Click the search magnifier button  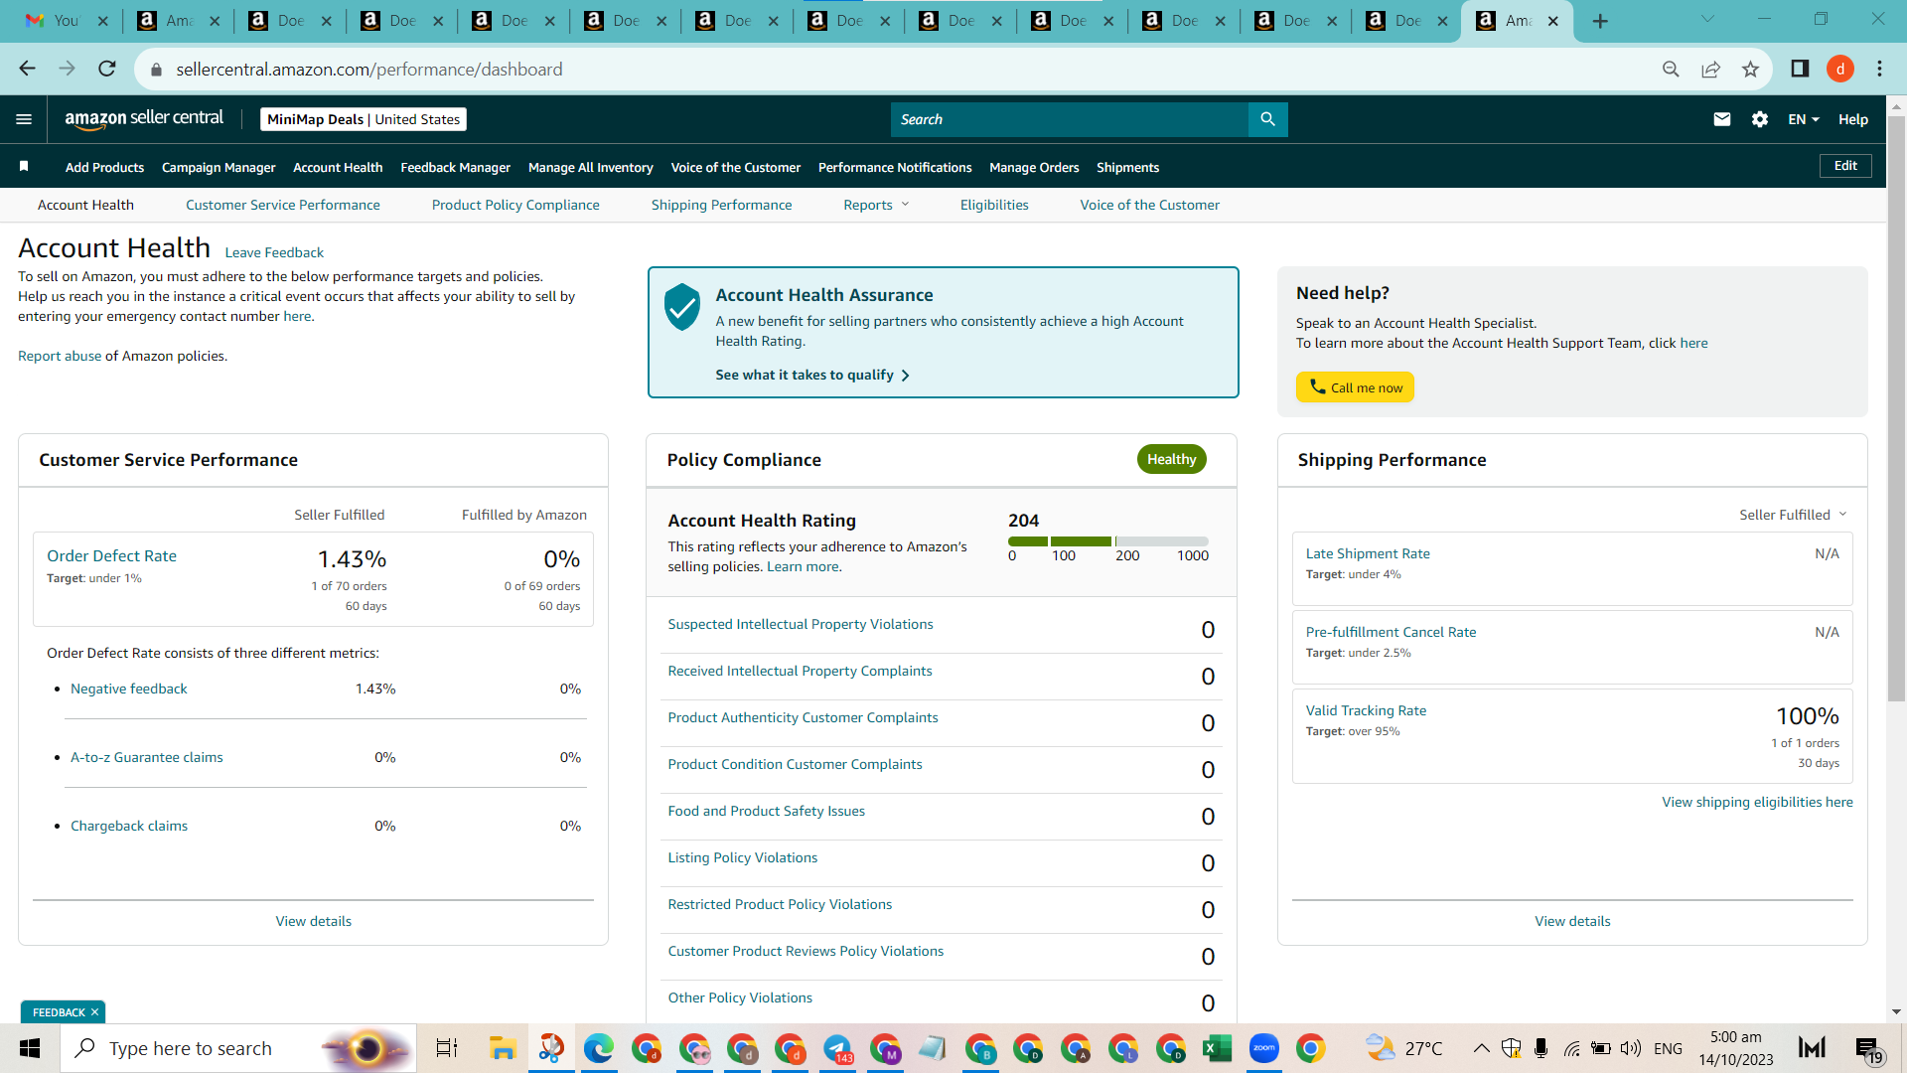(1267, 119)
